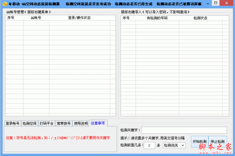Screen dimensions: 235x156
Task: Click the 序号 column header in the right table
Action: [x=128, y=18]
